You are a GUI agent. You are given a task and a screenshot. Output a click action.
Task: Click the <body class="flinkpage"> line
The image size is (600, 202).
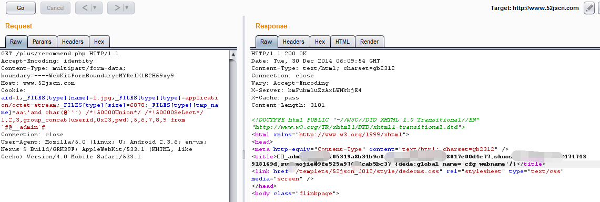[296, 194]
